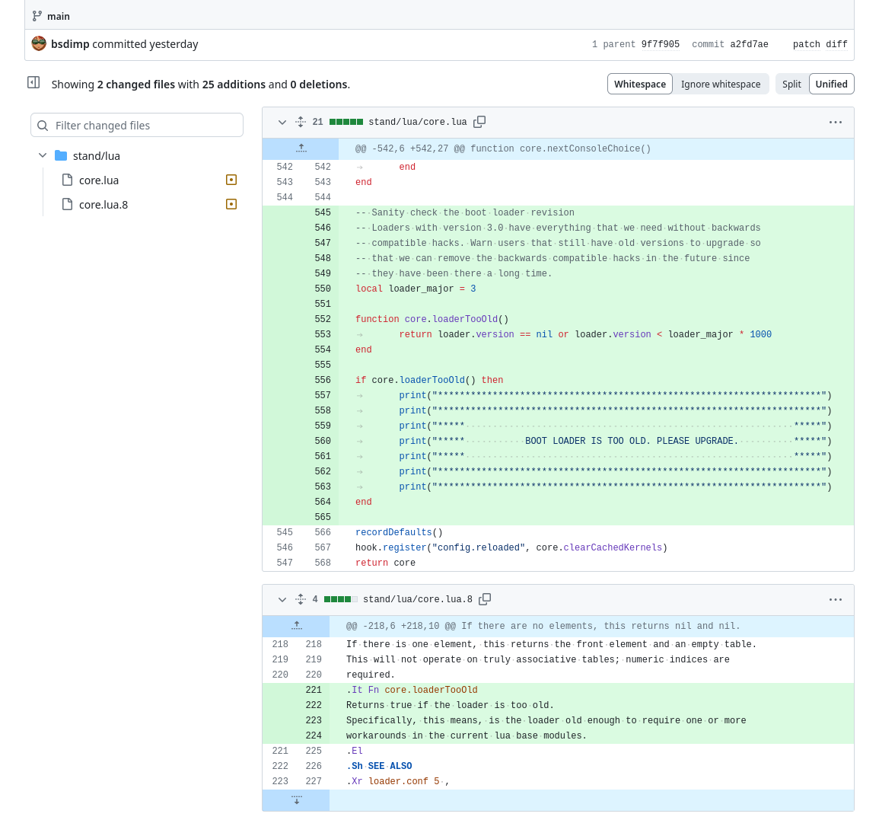Click bsdimp's avatar image
Screen dimensions: 879x820
[x=39, y=43]
